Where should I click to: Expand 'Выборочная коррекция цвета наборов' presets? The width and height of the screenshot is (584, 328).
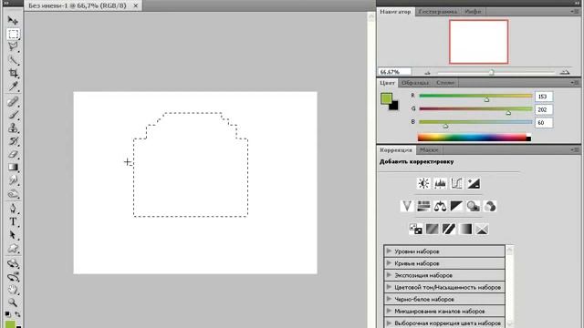(389, 323)
